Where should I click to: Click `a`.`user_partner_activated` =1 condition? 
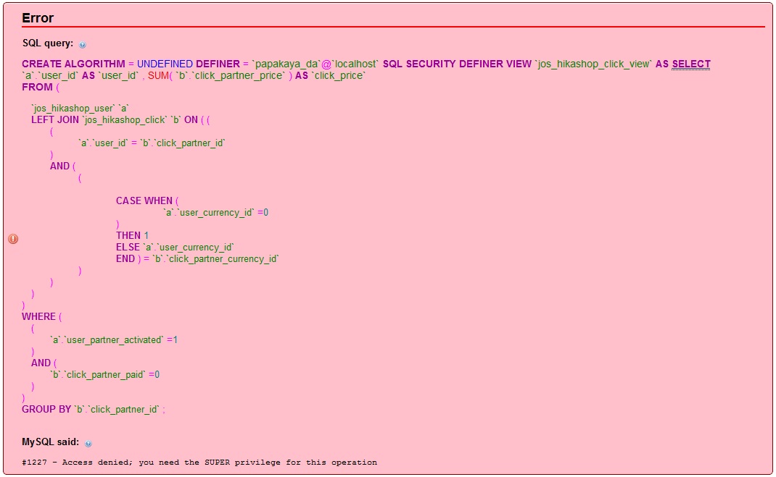tap(113, 339)
